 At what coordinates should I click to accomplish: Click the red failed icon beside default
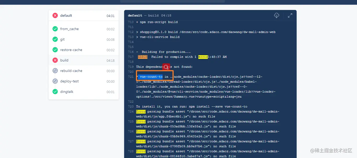pyautogui.click(x=55, y=15)
